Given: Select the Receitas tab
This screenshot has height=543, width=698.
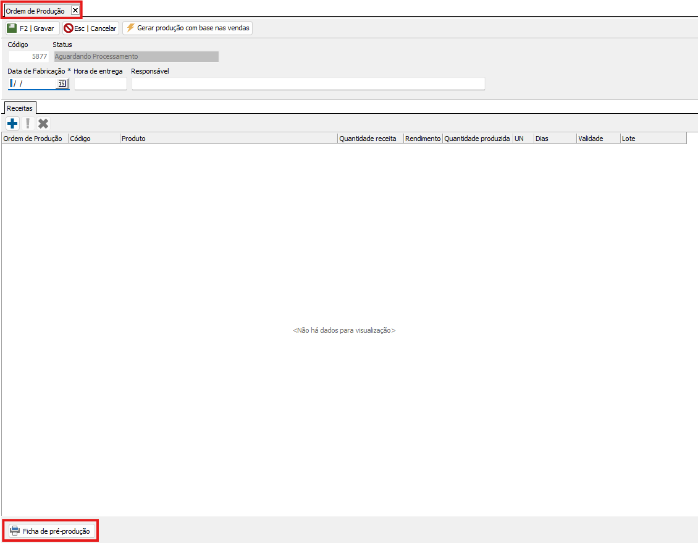Looking at the screenshot, I should (x=20, y=108).
